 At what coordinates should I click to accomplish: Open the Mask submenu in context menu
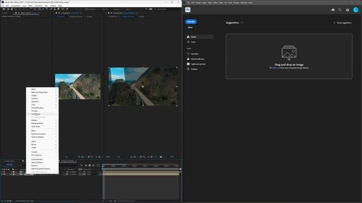point(42,89)
